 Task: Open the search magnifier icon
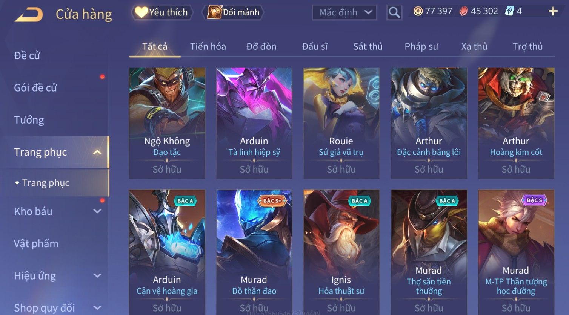[394, 12]
